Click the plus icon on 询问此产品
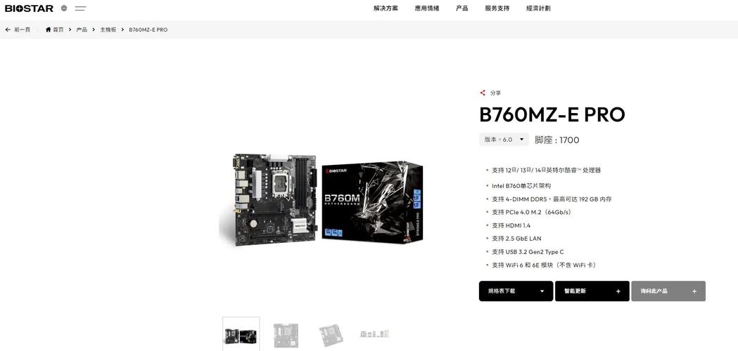Viewport: 738px width, 351px height. pyautogui.click(x=694, y=291)
